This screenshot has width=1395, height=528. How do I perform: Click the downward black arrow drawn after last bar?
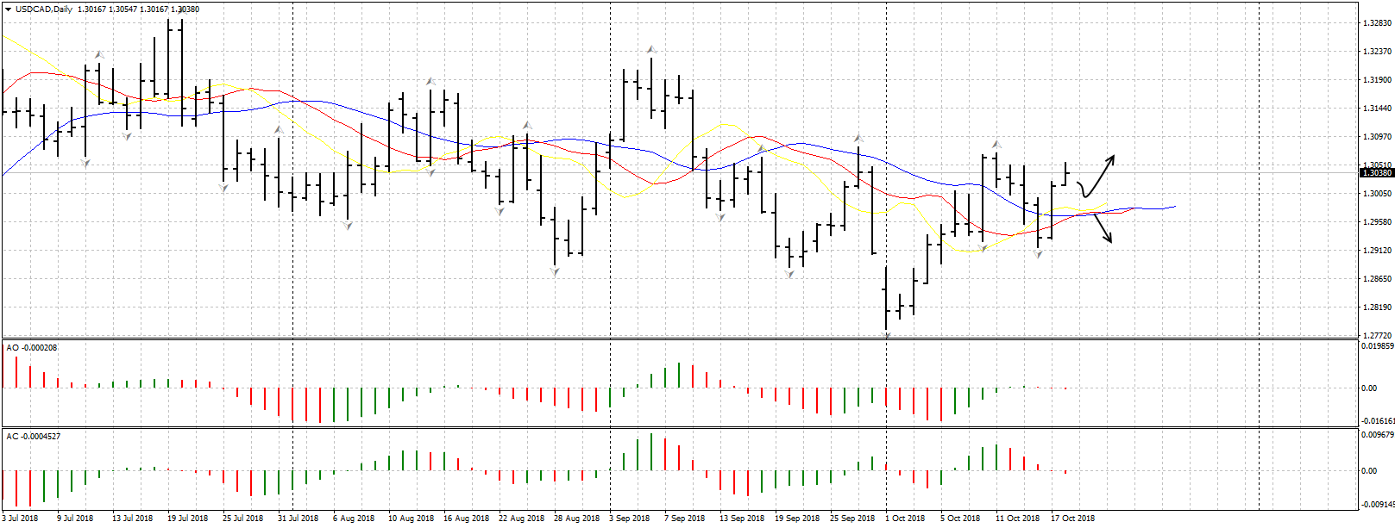point(1102,230)
